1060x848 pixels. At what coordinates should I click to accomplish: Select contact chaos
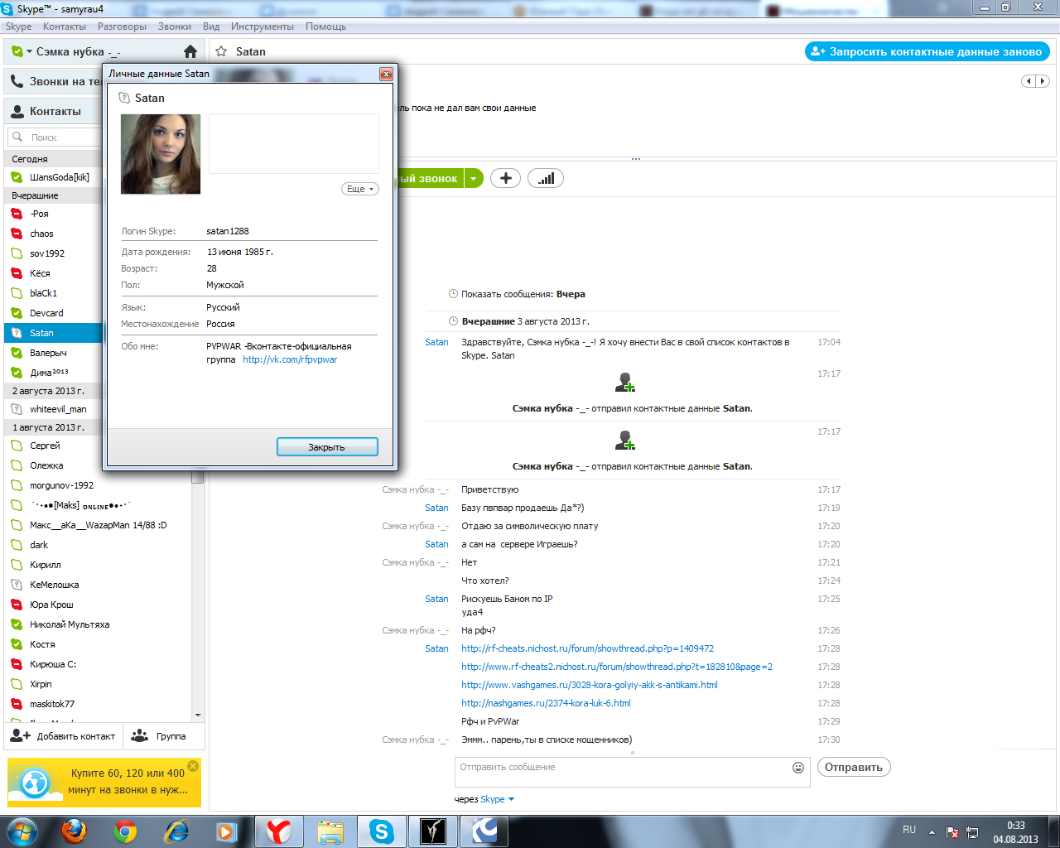click(x=54, y=234)
